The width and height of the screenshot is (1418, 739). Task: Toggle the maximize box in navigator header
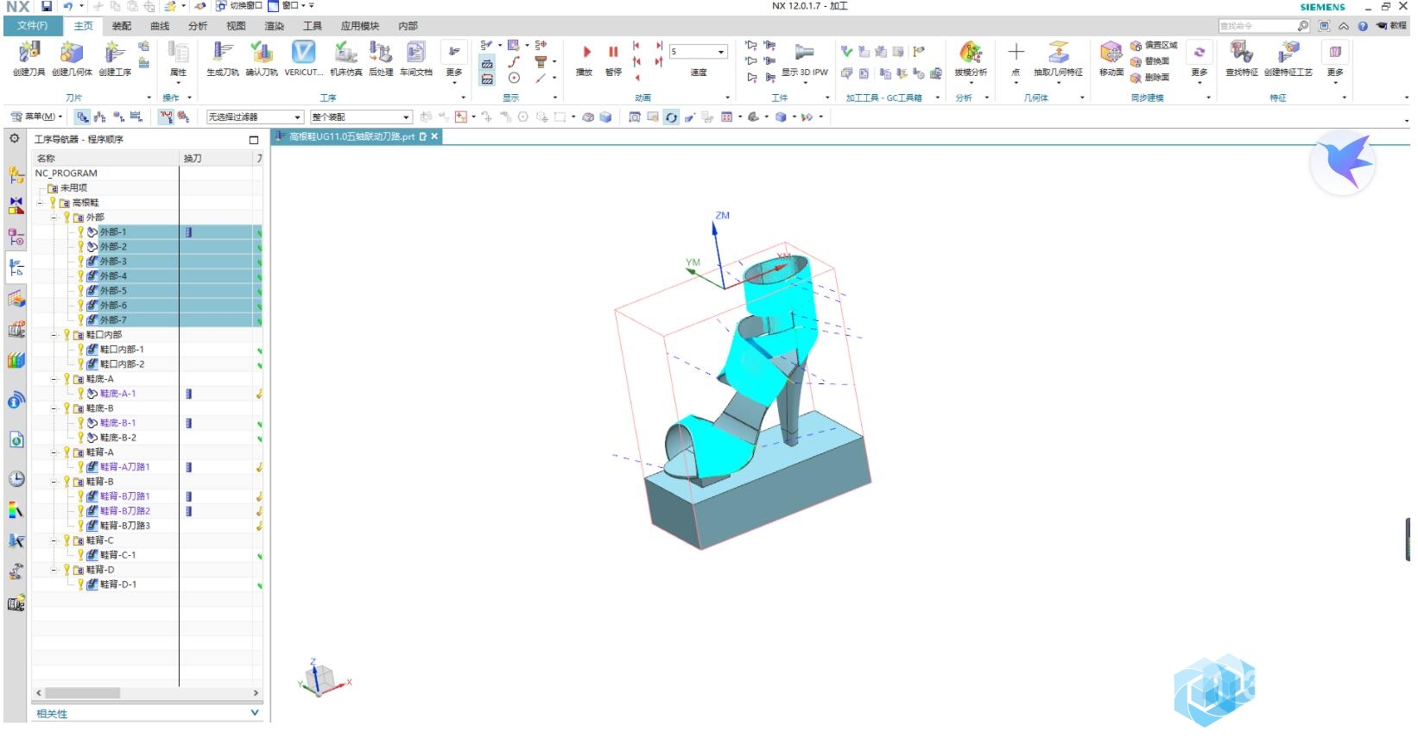coord(253,139)
